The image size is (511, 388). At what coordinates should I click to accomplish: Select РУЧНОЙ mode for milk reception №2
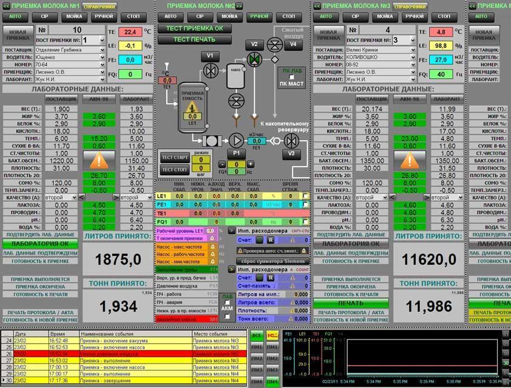[x=260, y=16]
